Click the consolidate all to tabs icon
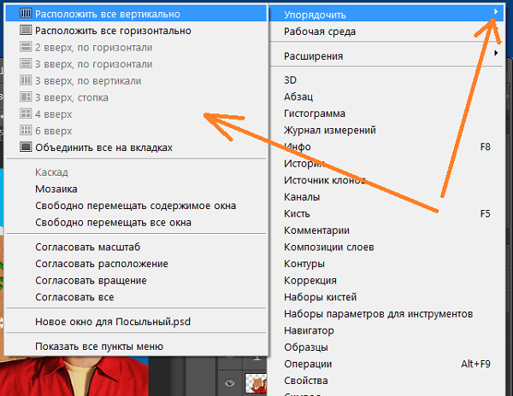 (26, 147)
